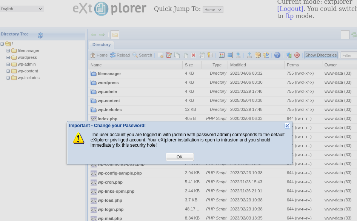Select index.php in the file list

[108, 119]
